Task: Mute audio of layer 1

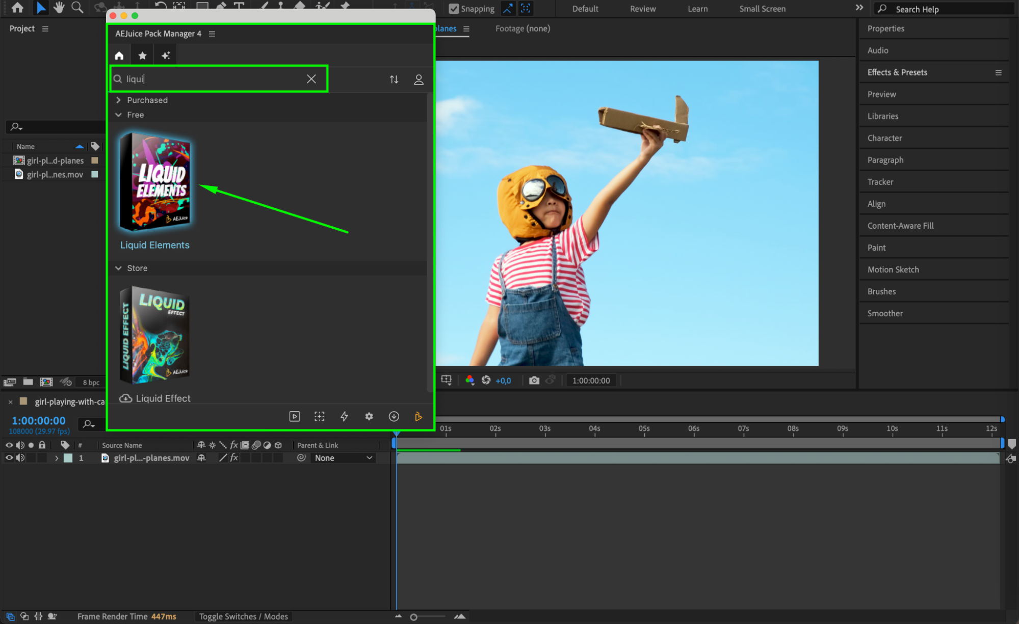Action: pyautogui.click(x=20, y=458)
